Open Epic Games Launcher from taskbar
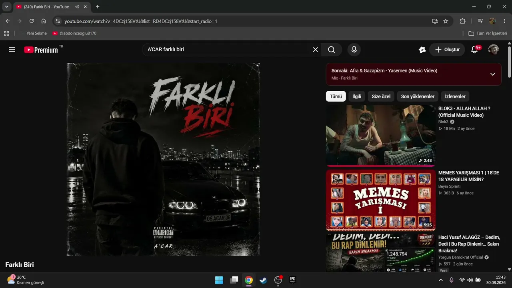Screen dimensions: 512x288 (x=293, y=280)
